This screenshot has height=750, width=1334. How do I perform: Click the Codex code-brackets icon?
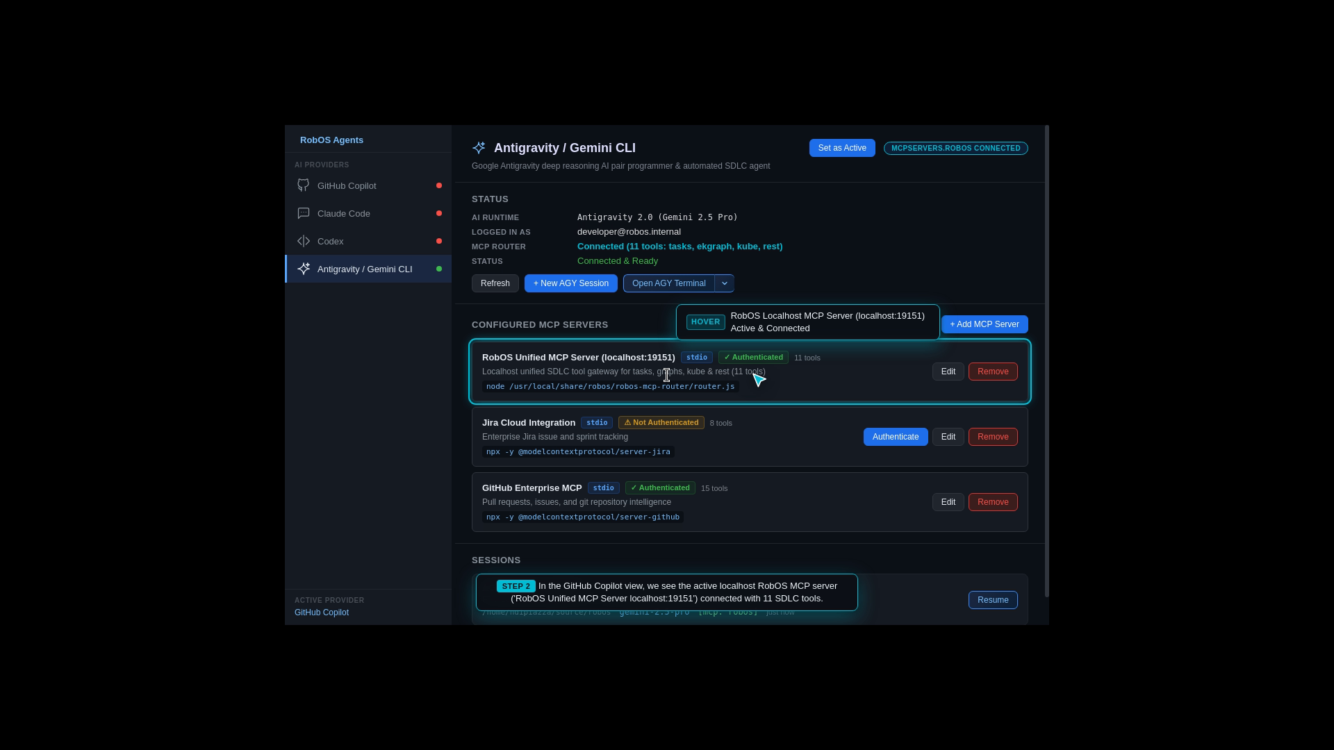(304, 241)
